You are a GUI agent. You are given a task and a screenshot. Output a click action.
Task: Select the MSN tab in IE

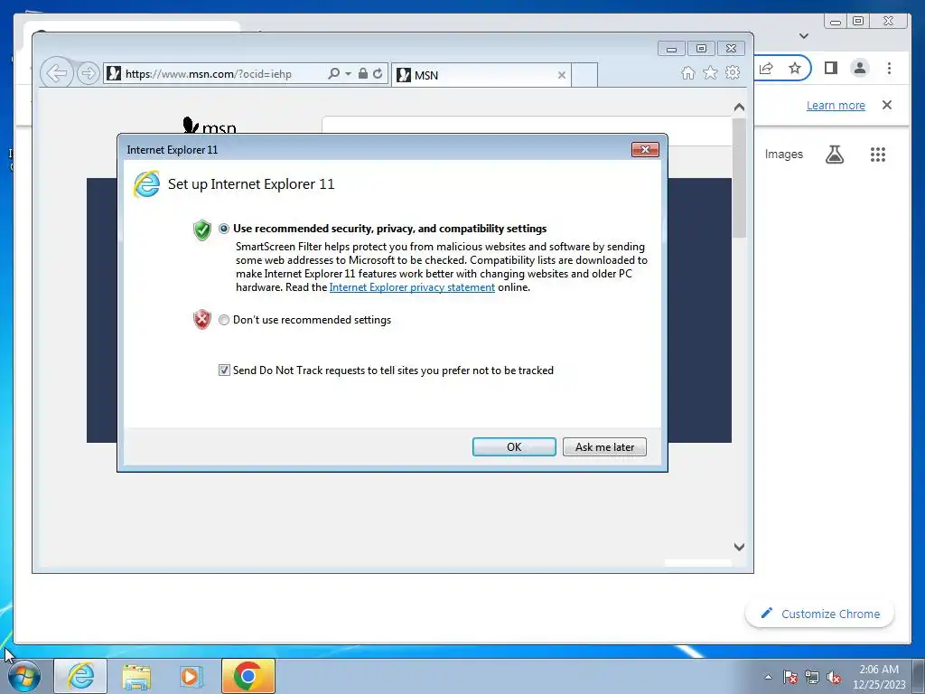pos(481,75)
